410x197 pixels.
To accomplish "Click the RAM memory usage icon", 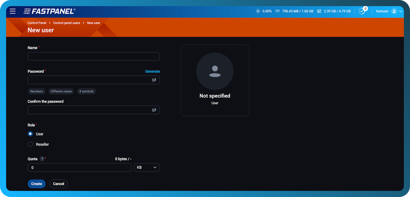I will (x=277, y=11).
